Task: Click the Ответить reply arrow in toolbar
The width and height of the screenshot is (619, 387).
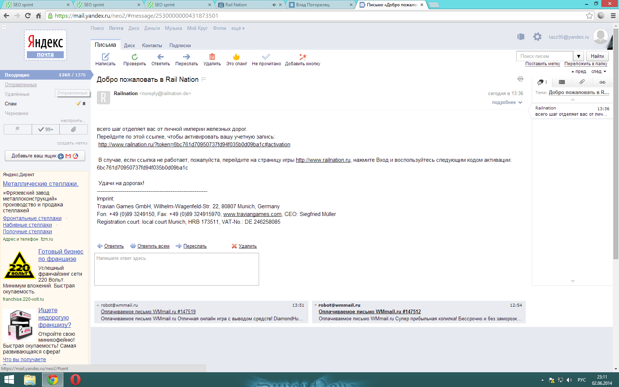Action: 161,57
